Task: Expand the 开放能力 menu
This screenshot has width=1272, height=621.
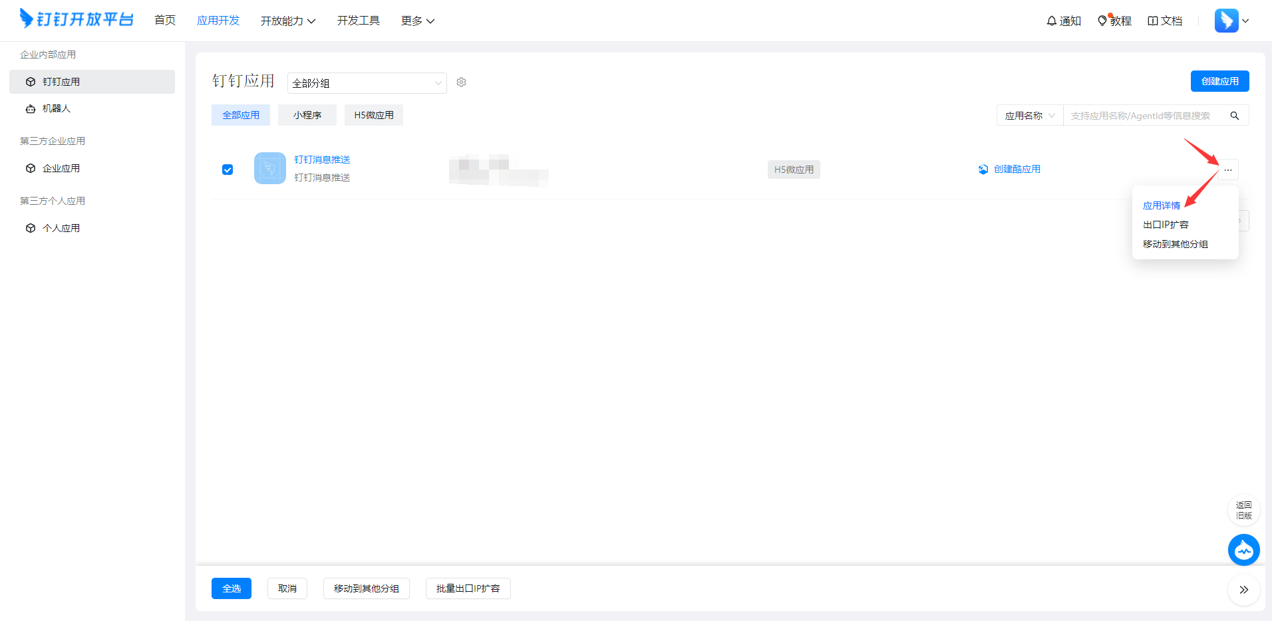Action: tap(288, 21)
